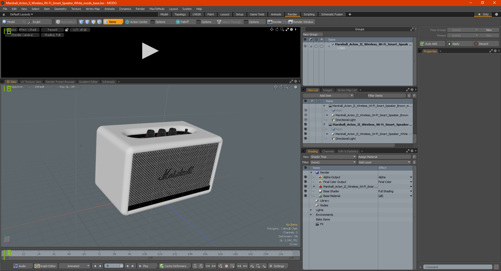Viewport: 501px width, 271px height.
Task: Click the record keyframe circle icon
Action: (226, 266)
